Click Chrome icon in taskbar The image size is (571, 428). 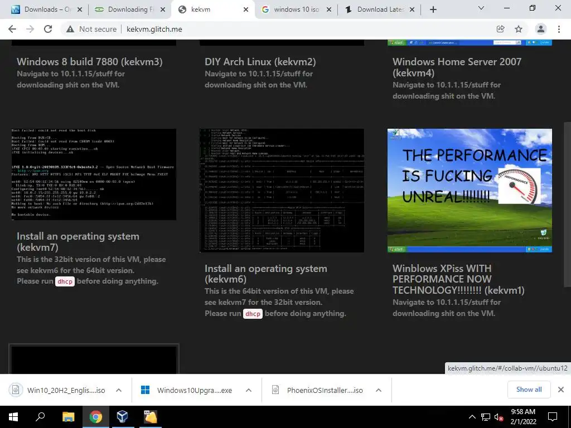(x=96, y=417)
